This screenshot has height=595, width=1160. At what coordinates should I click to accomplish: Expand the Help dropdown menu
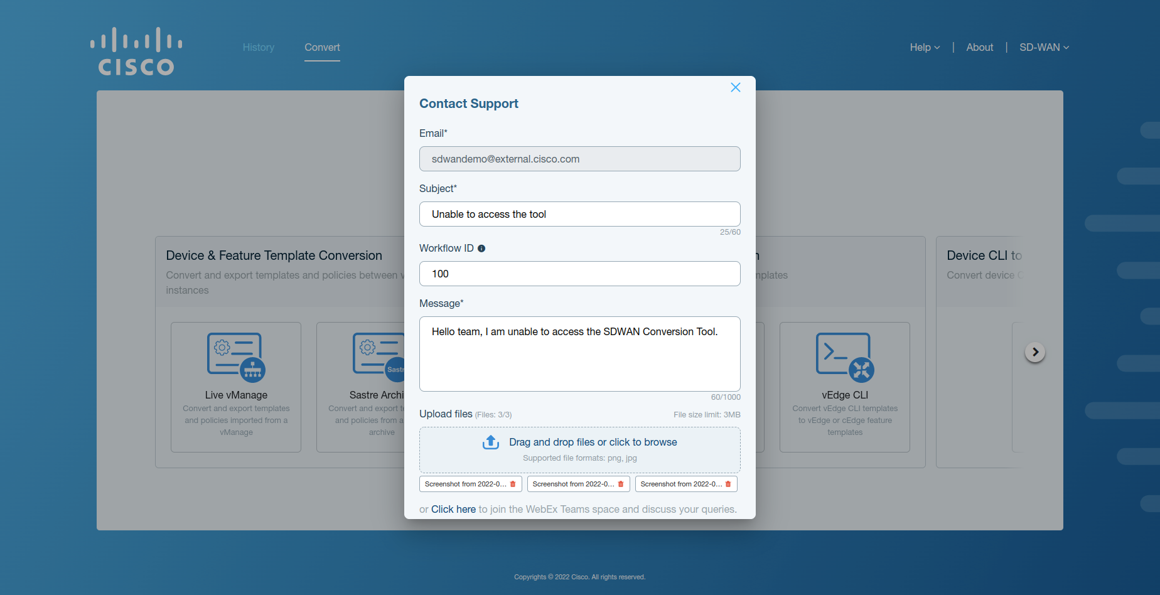925,47
